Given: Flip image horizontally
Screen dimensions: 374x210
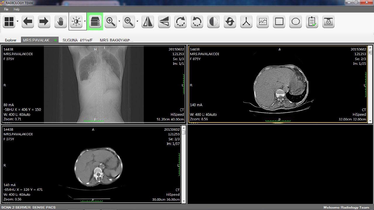Looking at the screenshot, I should tap(148, 22).
